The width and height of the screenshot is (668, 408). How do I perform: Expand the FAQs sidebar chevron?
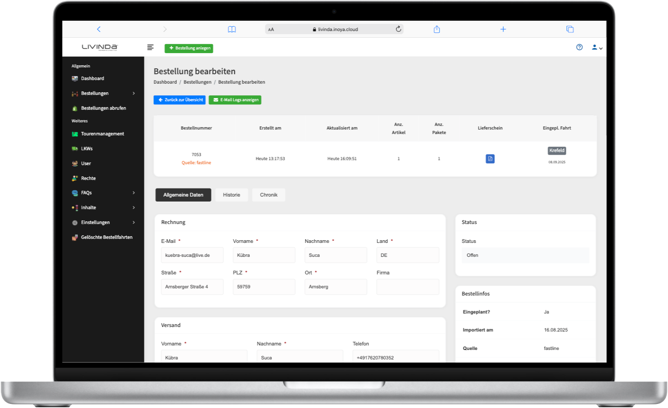coord(134,193)
